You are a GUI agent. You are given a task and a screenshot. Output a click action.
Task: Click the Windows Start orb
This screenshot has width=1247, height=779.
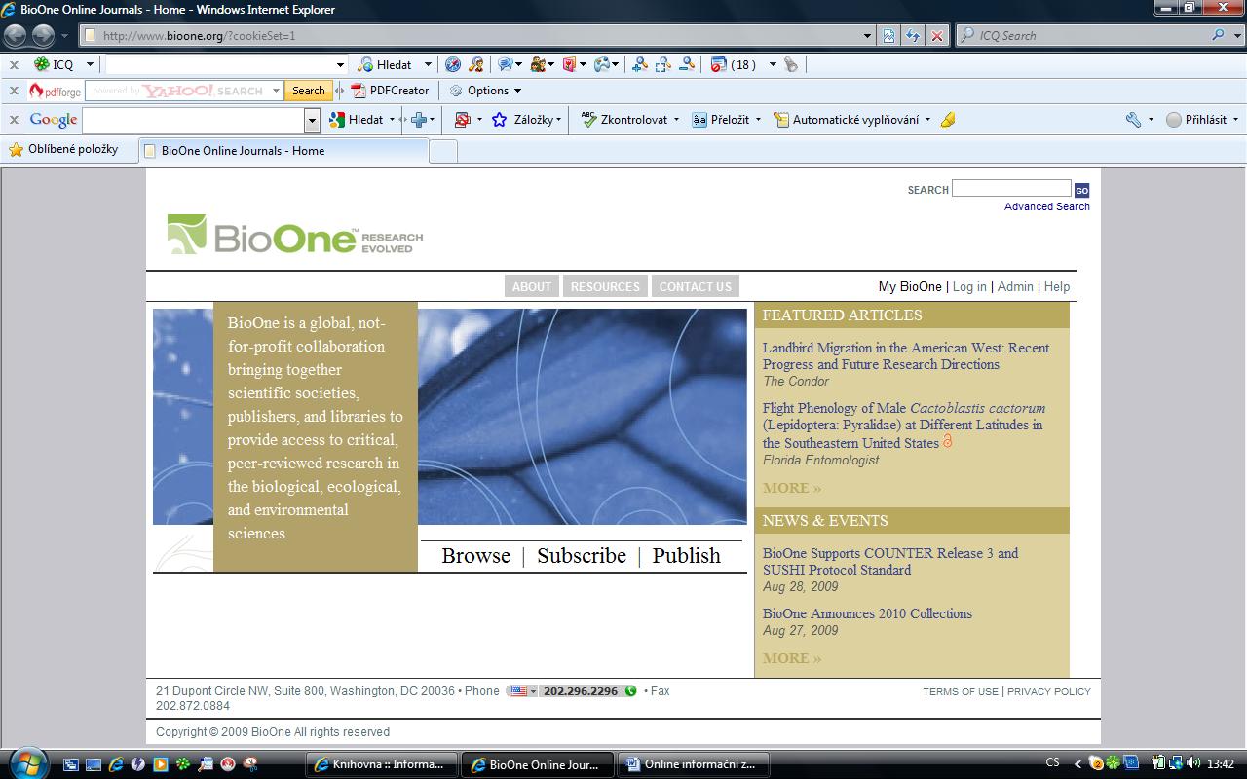click(x=26, y=762)
